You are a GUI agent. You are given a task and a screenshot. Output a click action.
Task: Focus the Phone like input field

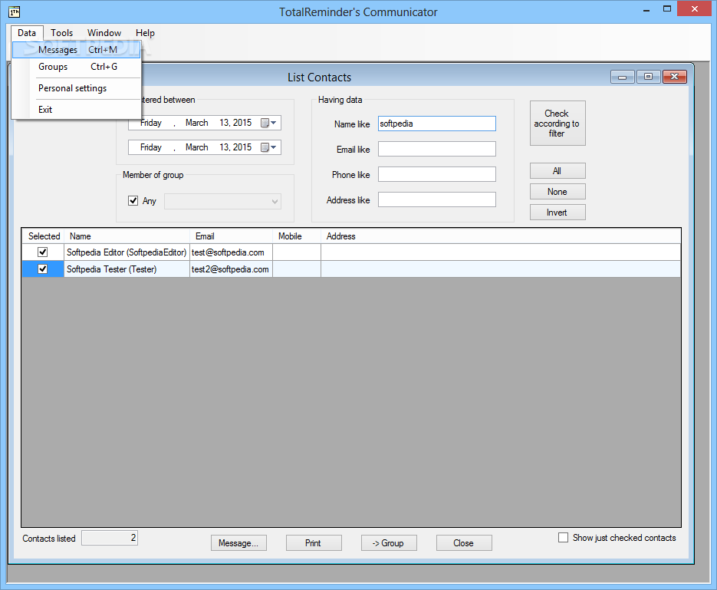click(x=436, y=174)
